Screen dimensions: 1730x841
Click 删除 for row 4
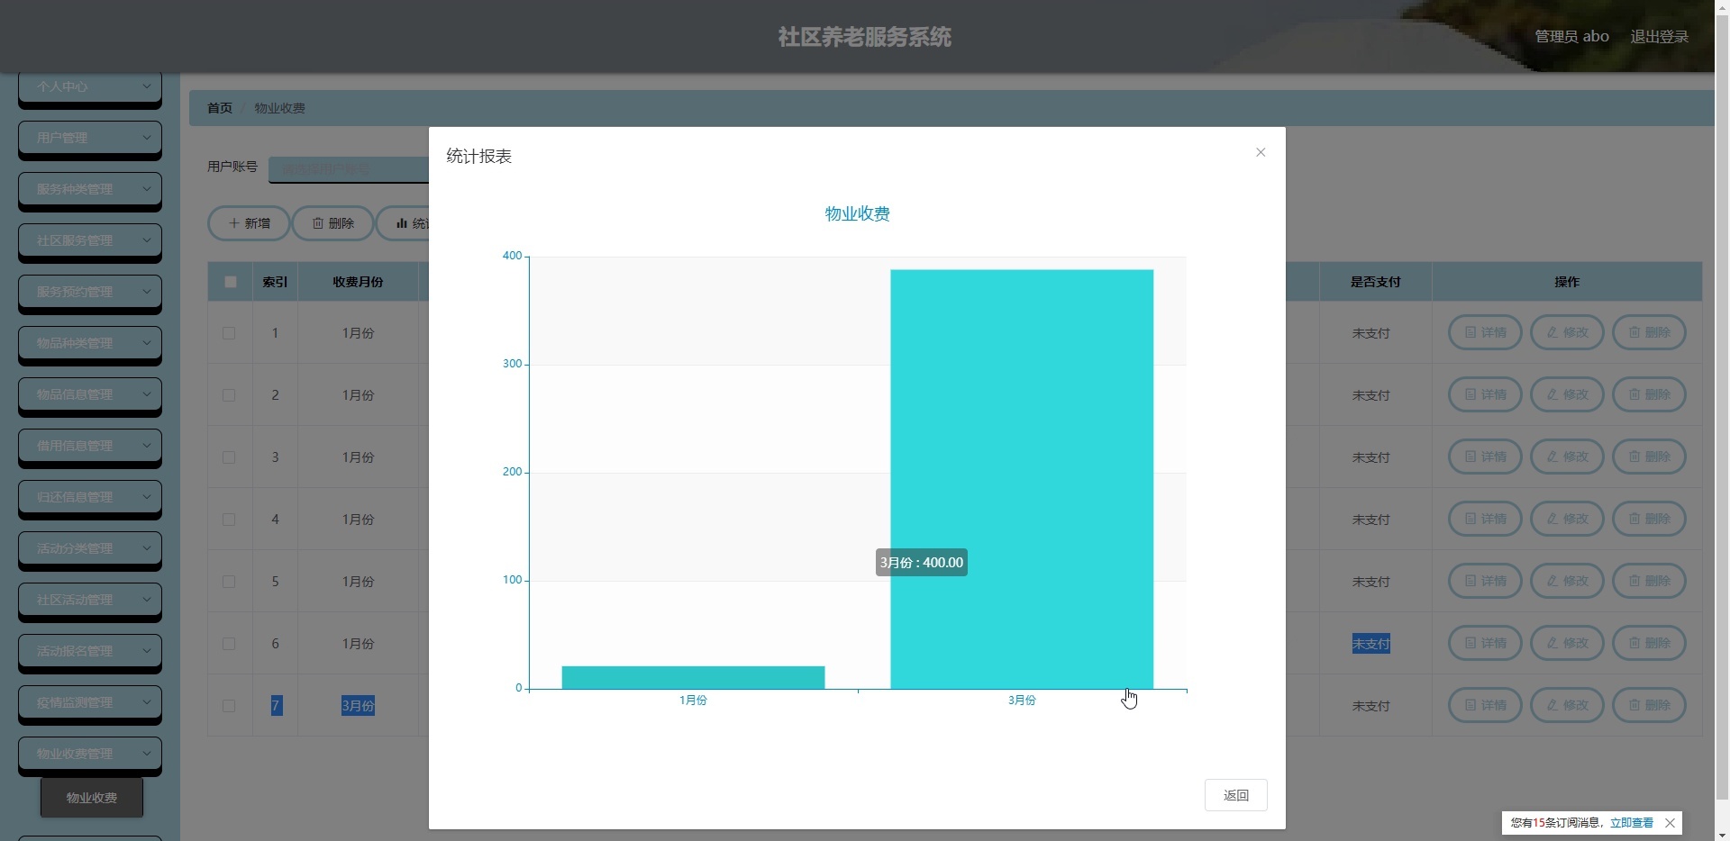[1649, 519]
